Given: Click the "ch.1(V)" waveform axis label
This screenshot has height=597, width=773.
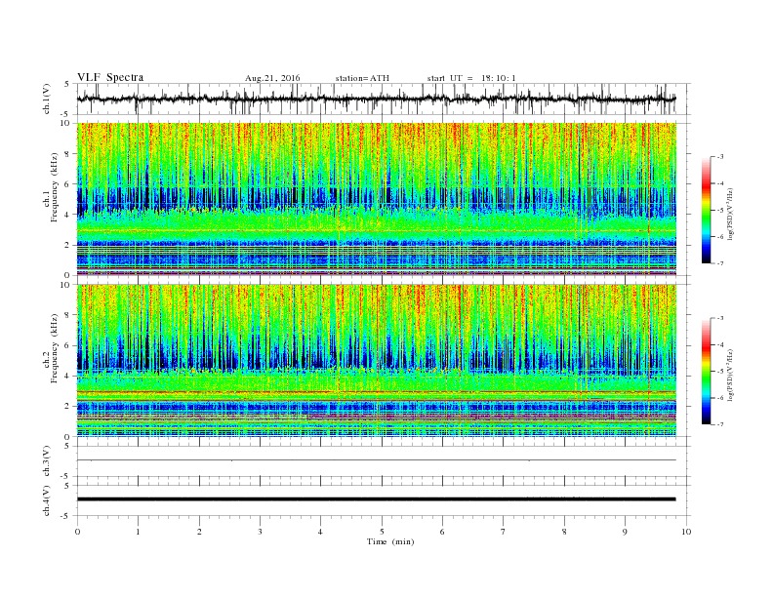Looking at the screenshot, I should [x=46, y=99].
